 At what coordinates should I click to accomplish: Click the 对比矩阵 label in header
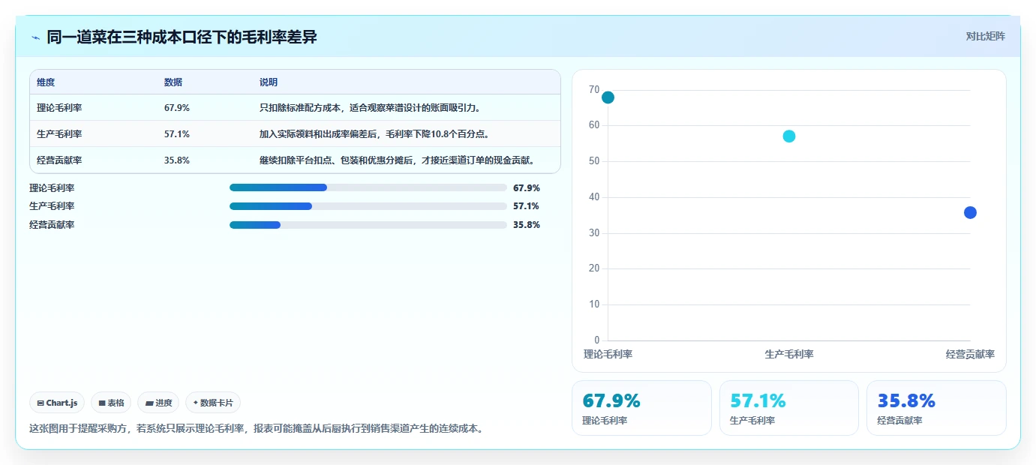point(985,36)
